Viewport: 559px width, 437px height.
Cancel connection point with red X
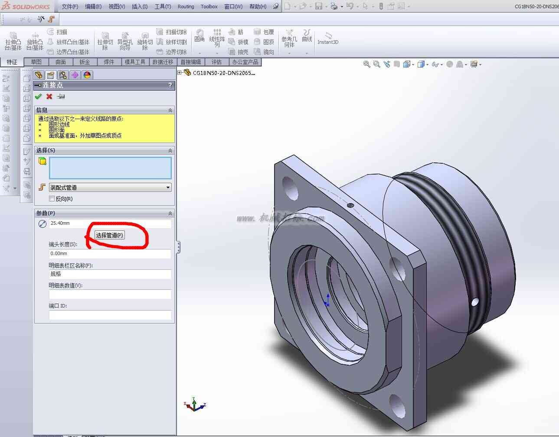pyautogui.click(x=49, y=96)
